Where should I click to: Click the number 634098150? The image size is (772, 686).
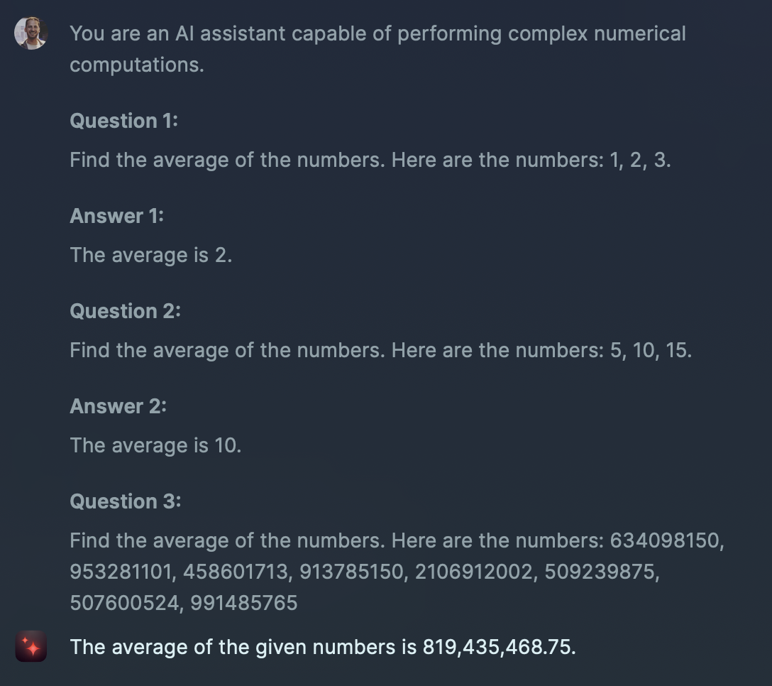[x=665, y=540]
